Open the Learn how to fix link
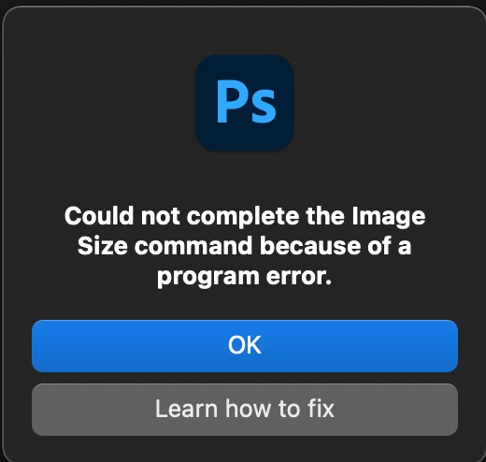Screen dimensions: 486x462 pyautogui.click(x=245, y=410)
